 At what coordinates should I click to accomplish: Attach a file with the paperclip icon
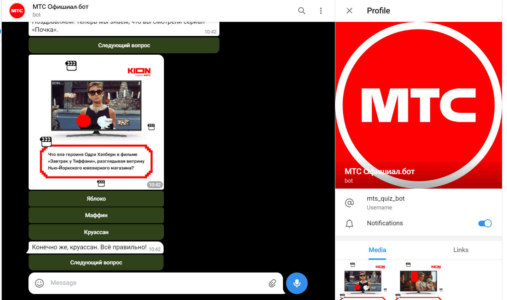point(272,283)
